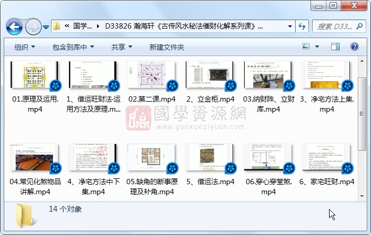
Task: Open the view options dropdown arrow
Action: pyautogui.click(x=317, y=47)
